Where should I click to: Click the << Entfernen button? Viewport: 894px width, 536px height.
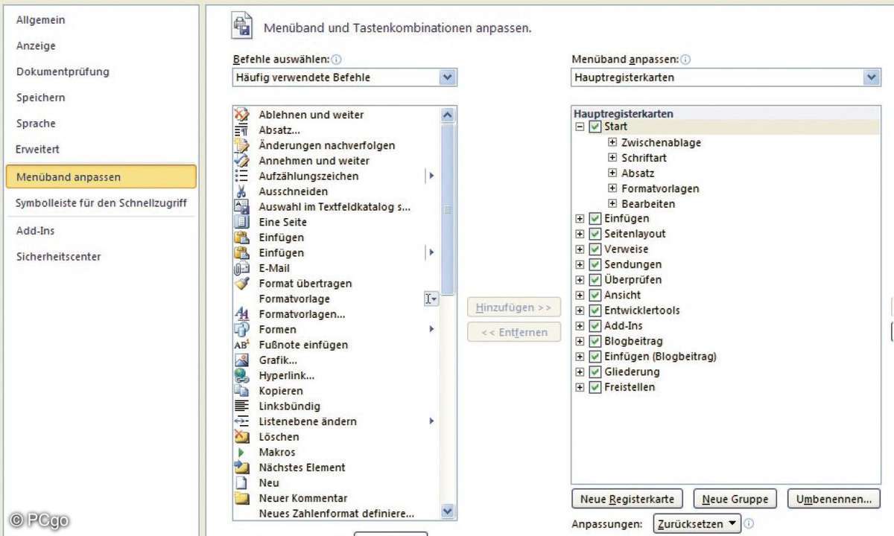pyautogui.click(x=514, y=333)
